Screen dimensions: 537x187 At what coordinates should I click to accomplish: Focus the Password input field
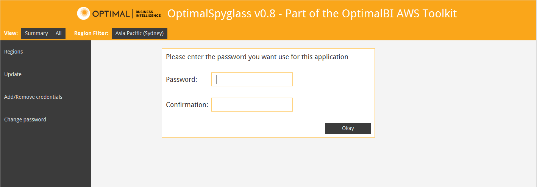coord(252,80)
